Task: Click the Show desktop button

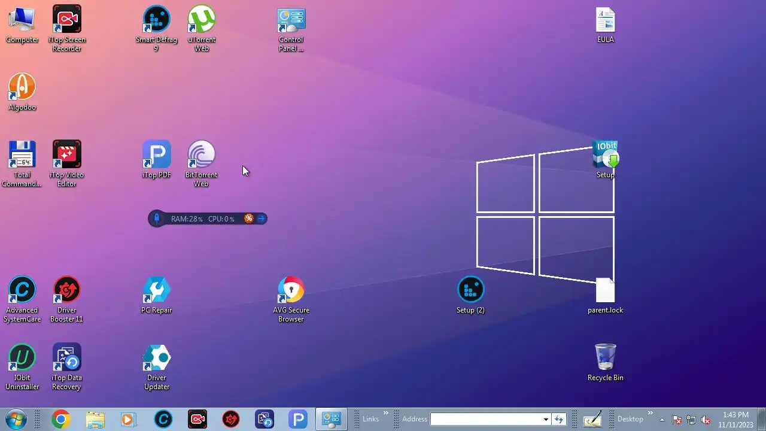Action: pos(761,419)
